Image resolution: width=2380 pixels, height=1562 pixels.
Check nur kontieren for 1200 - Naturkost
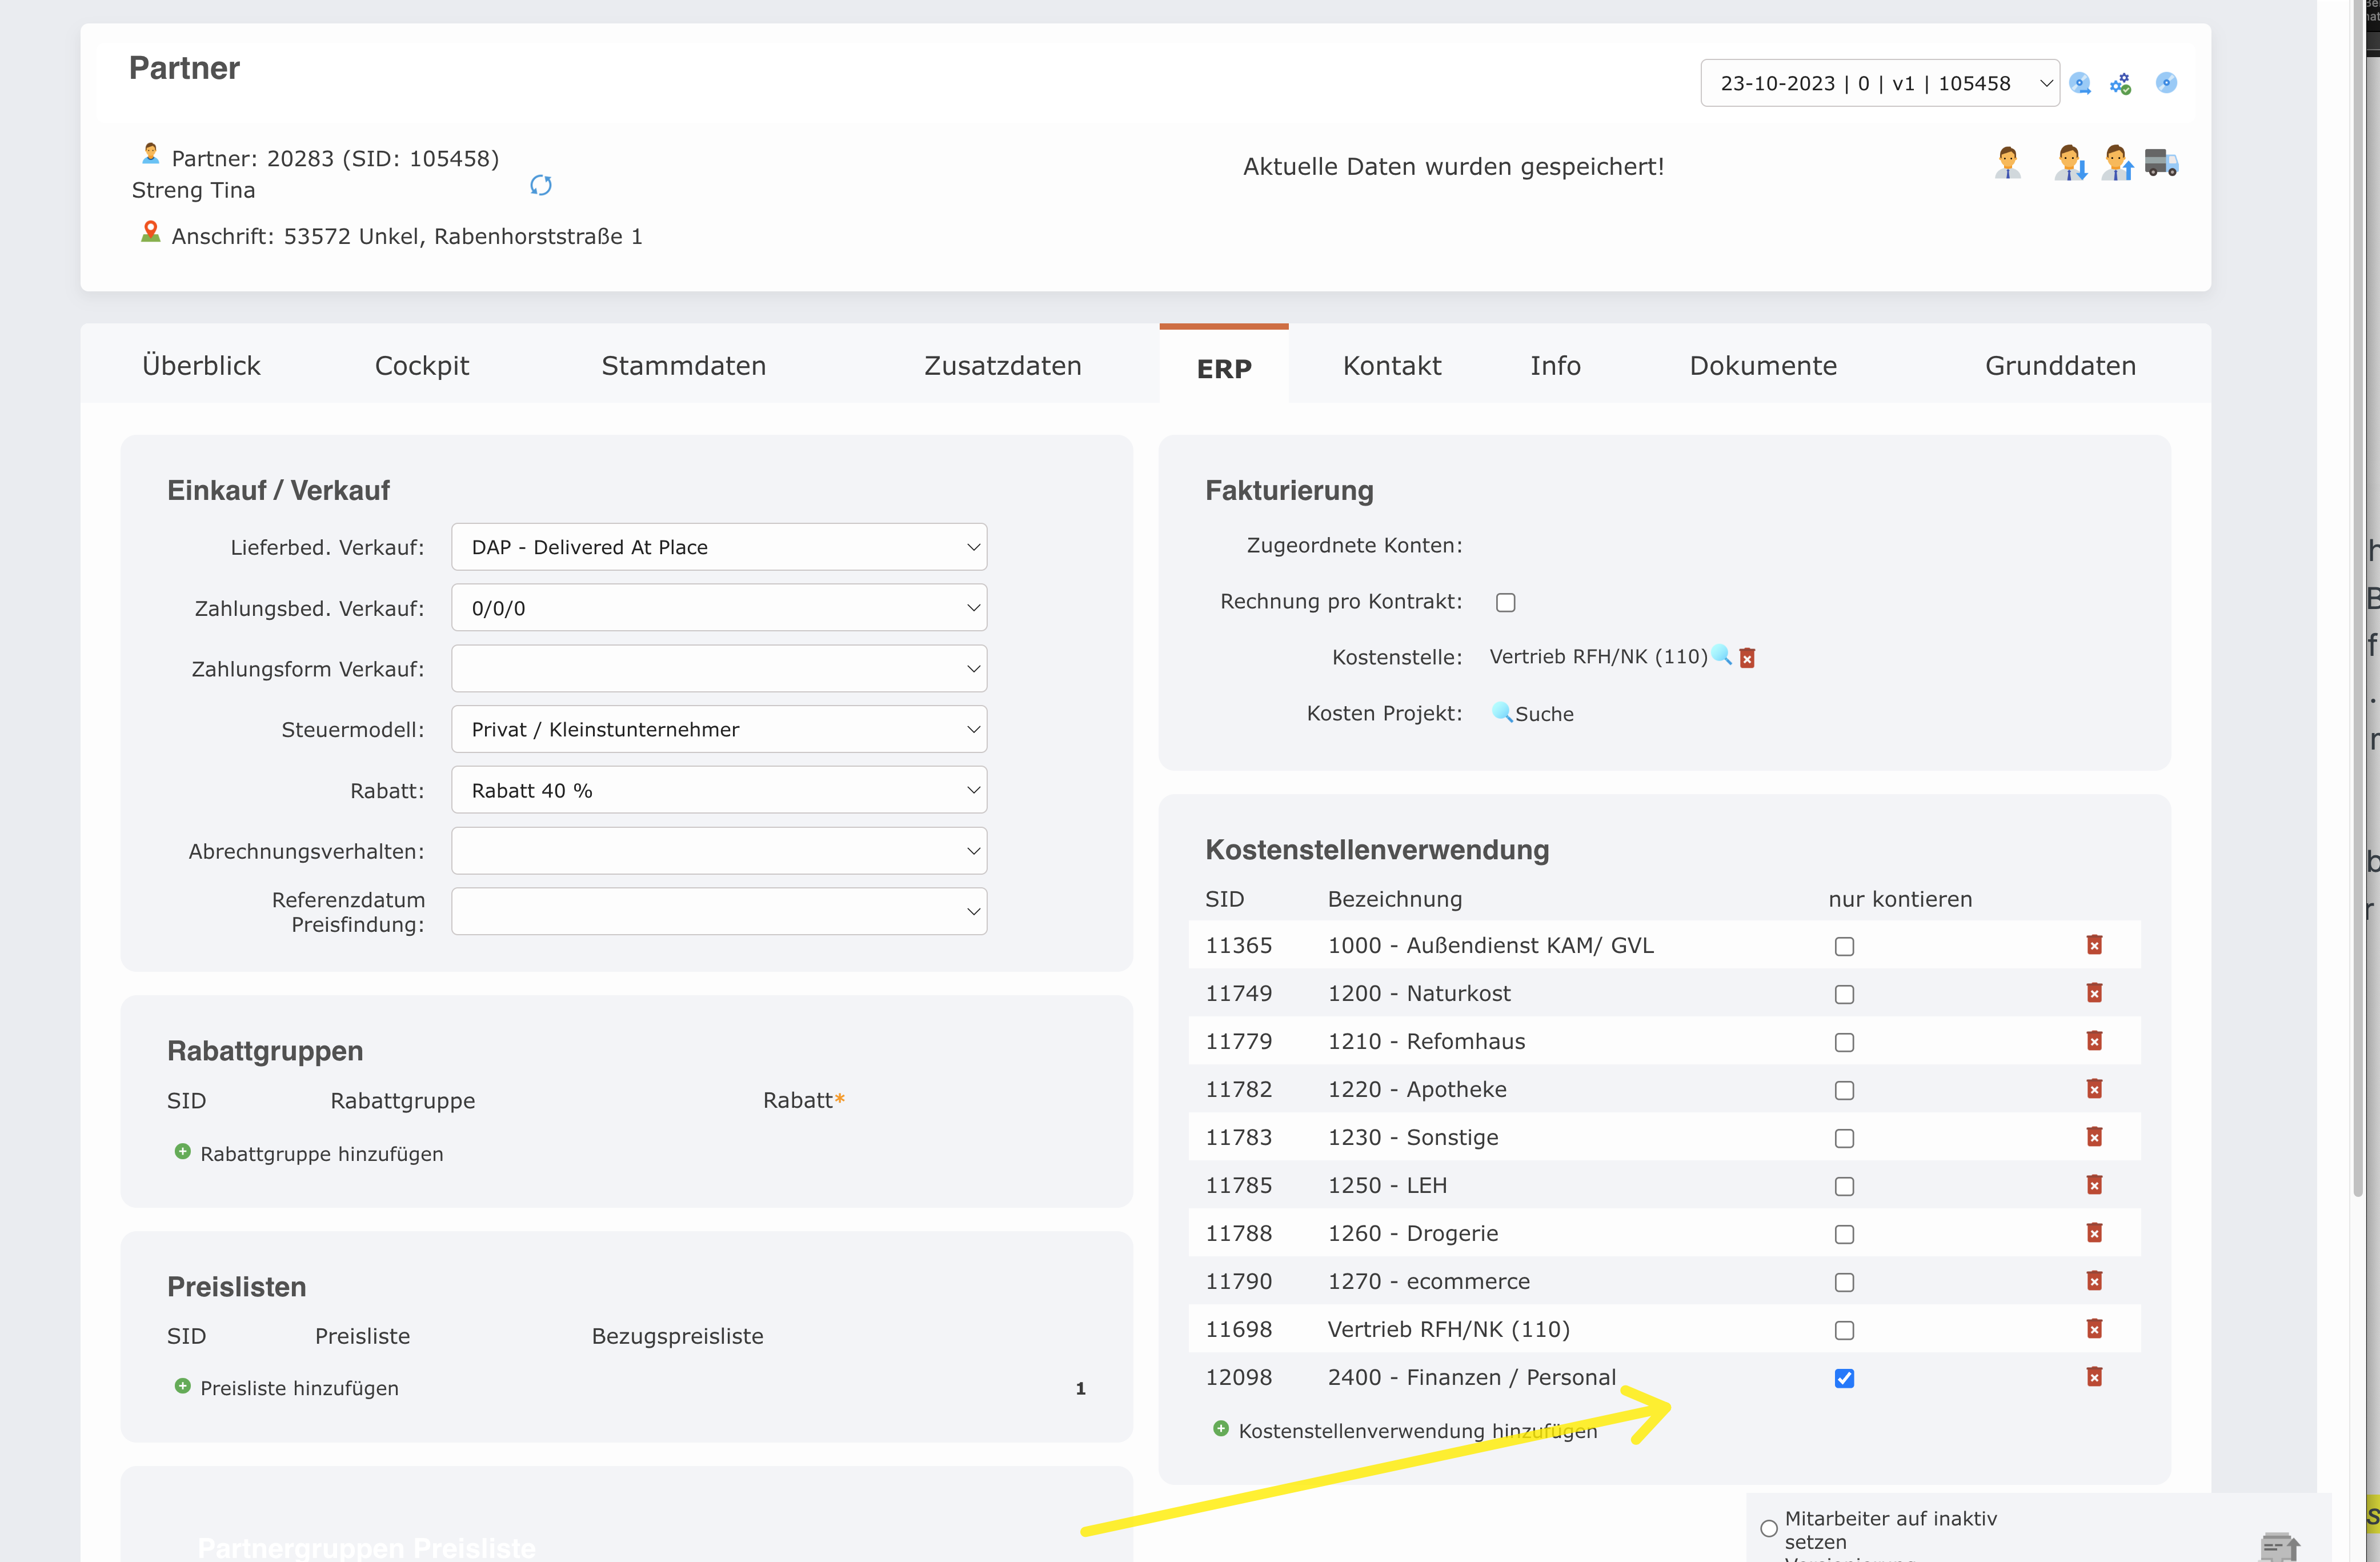click(x=1844, y=994)
